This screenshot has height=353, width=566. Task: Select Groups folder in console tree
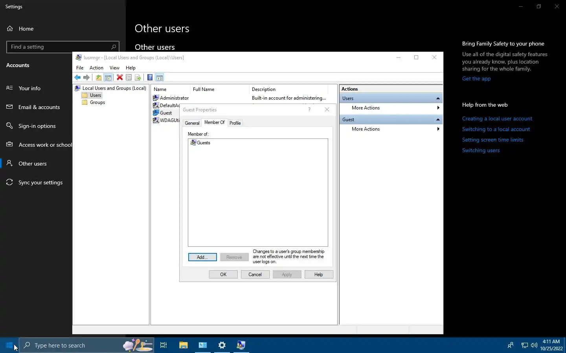pos(93,102)
